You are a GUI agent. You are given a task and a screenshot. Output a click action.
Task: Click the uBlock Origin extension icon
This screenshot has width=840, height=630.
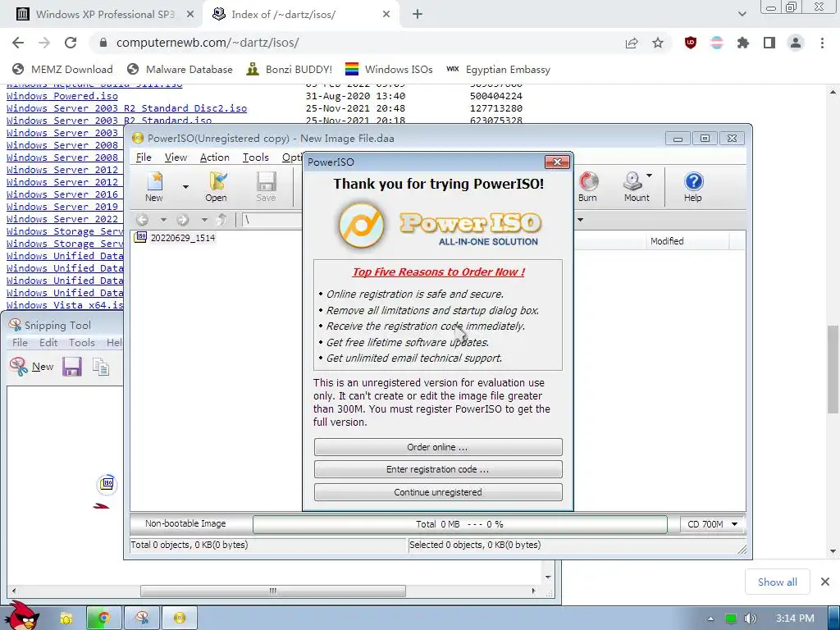pyautogui.click(x=691, y=43)
